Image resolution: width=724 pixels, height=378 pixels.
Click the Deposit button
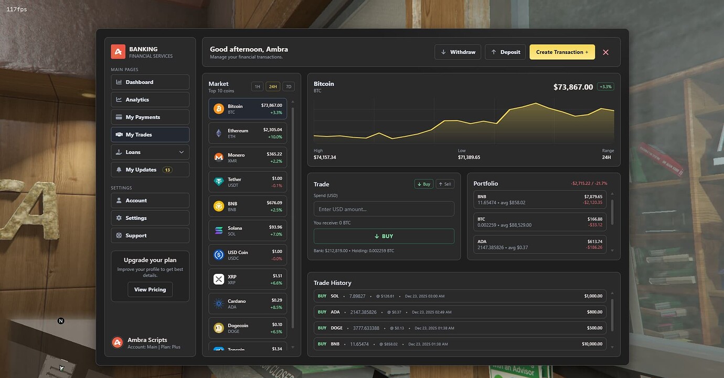(x=505, y=52)
